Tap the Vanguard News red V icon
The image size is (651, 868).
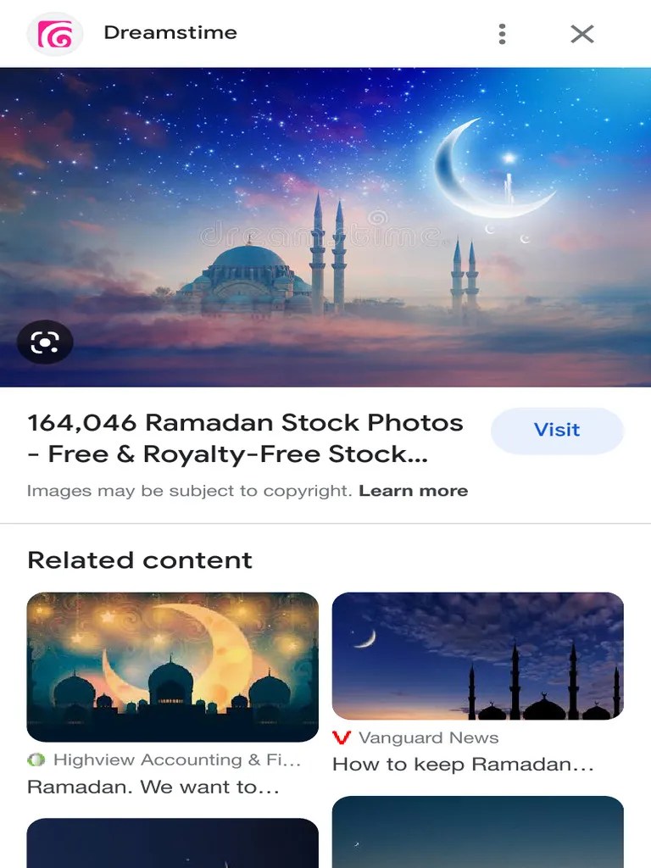click(x=342, y=737)
